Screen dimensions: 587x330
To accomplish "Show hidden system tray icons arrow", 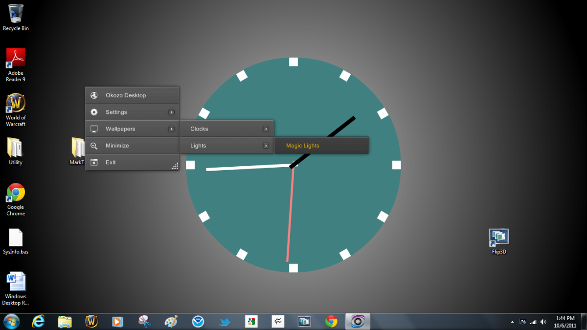I will [513, 322].
